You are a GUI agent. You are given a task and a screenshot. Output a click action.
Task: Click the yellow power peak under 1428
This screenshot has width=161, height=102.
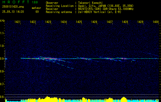(x=124, y=99)
